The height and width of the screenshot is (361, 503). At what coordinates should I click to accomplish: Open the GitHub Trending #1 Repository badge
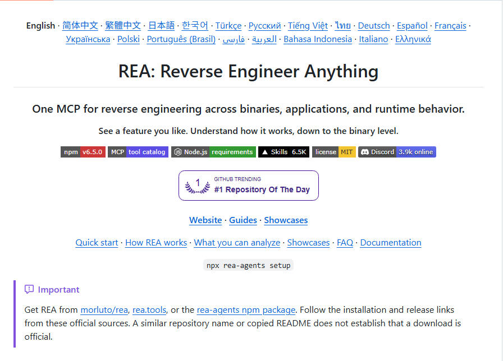249,186
